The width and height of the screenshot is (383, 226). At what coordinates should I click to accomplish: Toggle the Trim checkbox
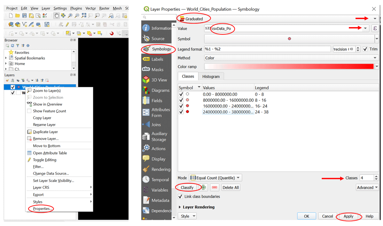[x=365, y=49]
